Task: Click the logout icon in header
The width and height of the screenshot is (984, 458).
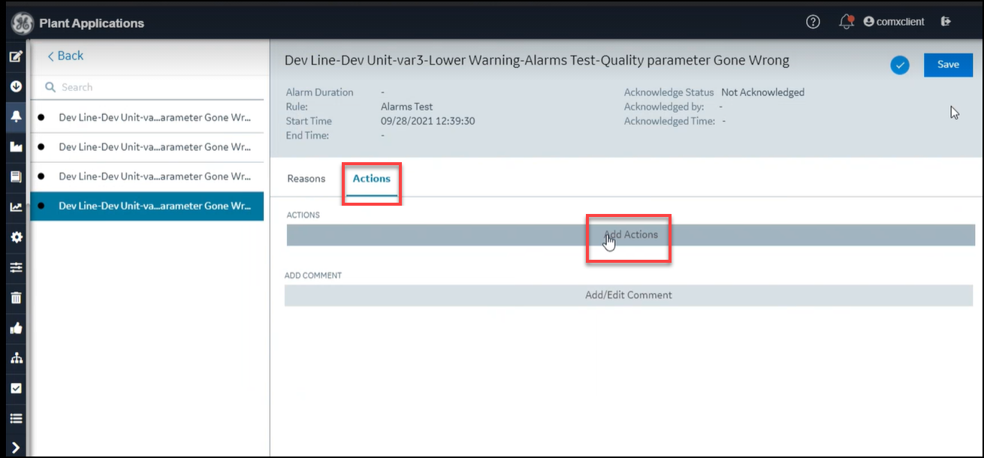Action: coord(946,22)
